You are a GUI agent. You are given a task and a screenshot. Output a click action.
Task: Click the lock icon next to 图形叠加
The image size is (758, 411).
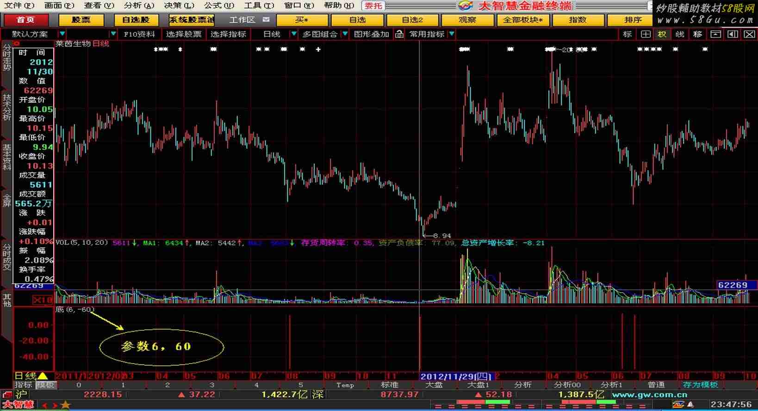399,34
